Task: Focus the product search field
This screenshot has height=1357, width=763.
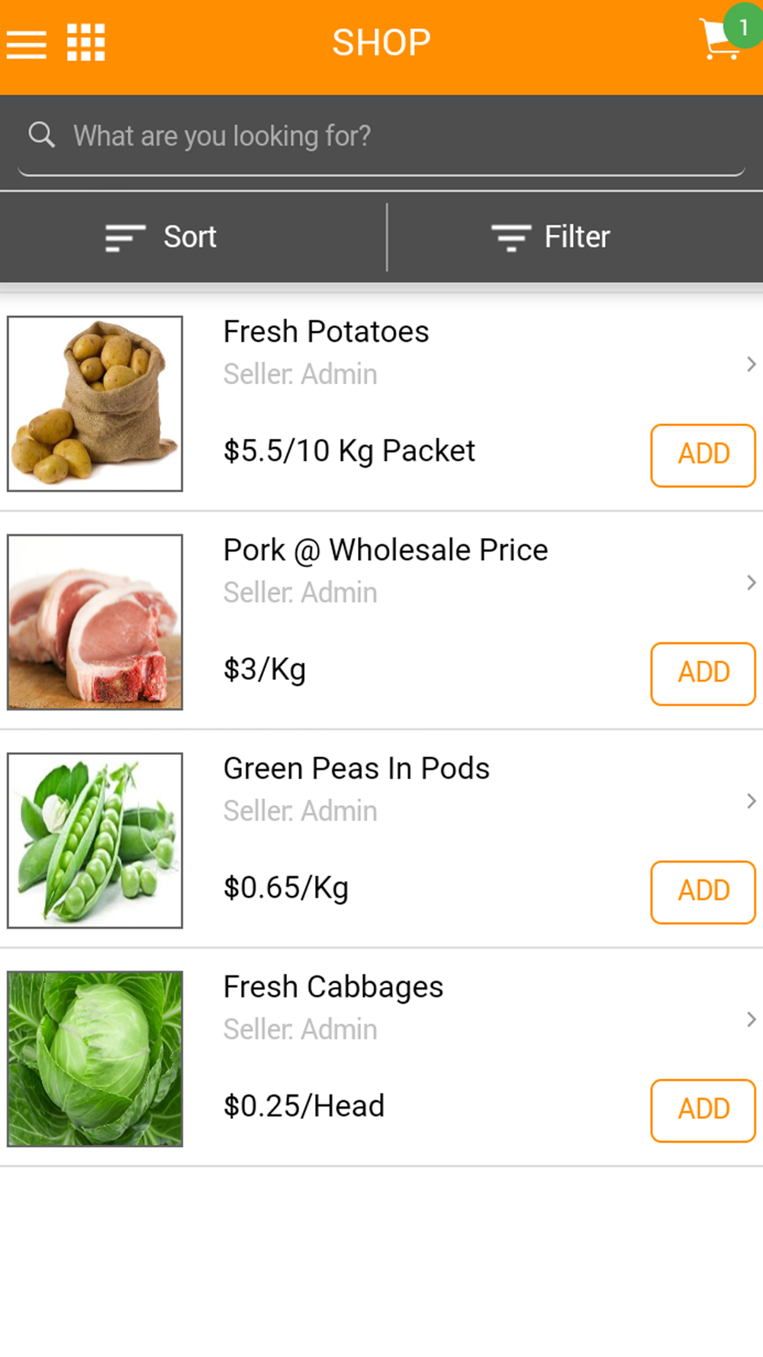Action: [381, 137]
